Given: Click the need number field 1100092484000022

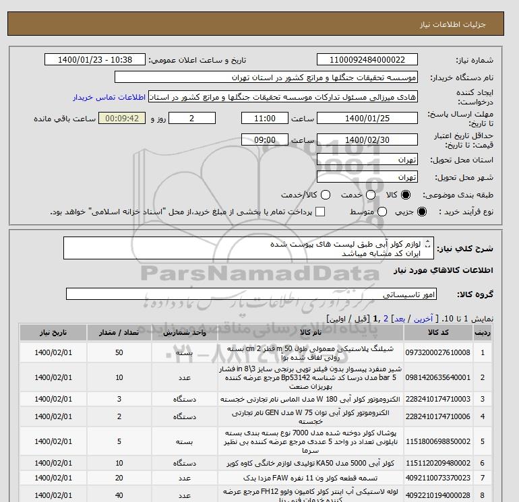Looking at the screenshot, I should click(x=367, y=59).
